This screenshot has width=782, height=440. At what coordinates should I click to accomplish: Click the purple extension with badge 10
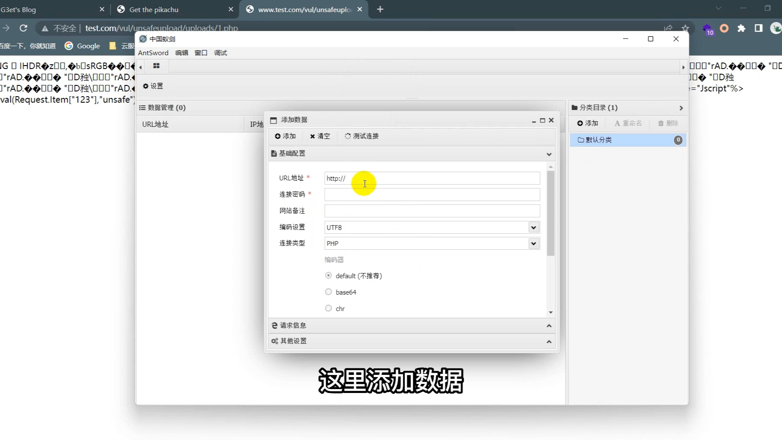pyautogui.click(x=708, y=29)
